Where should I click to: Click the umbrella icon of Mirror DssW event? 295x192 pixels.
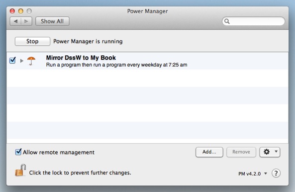click(x=31, y=61)
